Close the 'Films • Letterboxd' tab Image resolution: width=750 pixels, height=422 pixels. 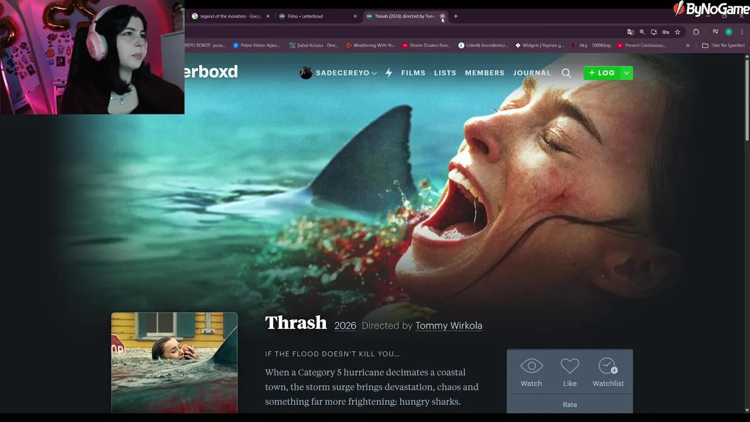(355, 16)
